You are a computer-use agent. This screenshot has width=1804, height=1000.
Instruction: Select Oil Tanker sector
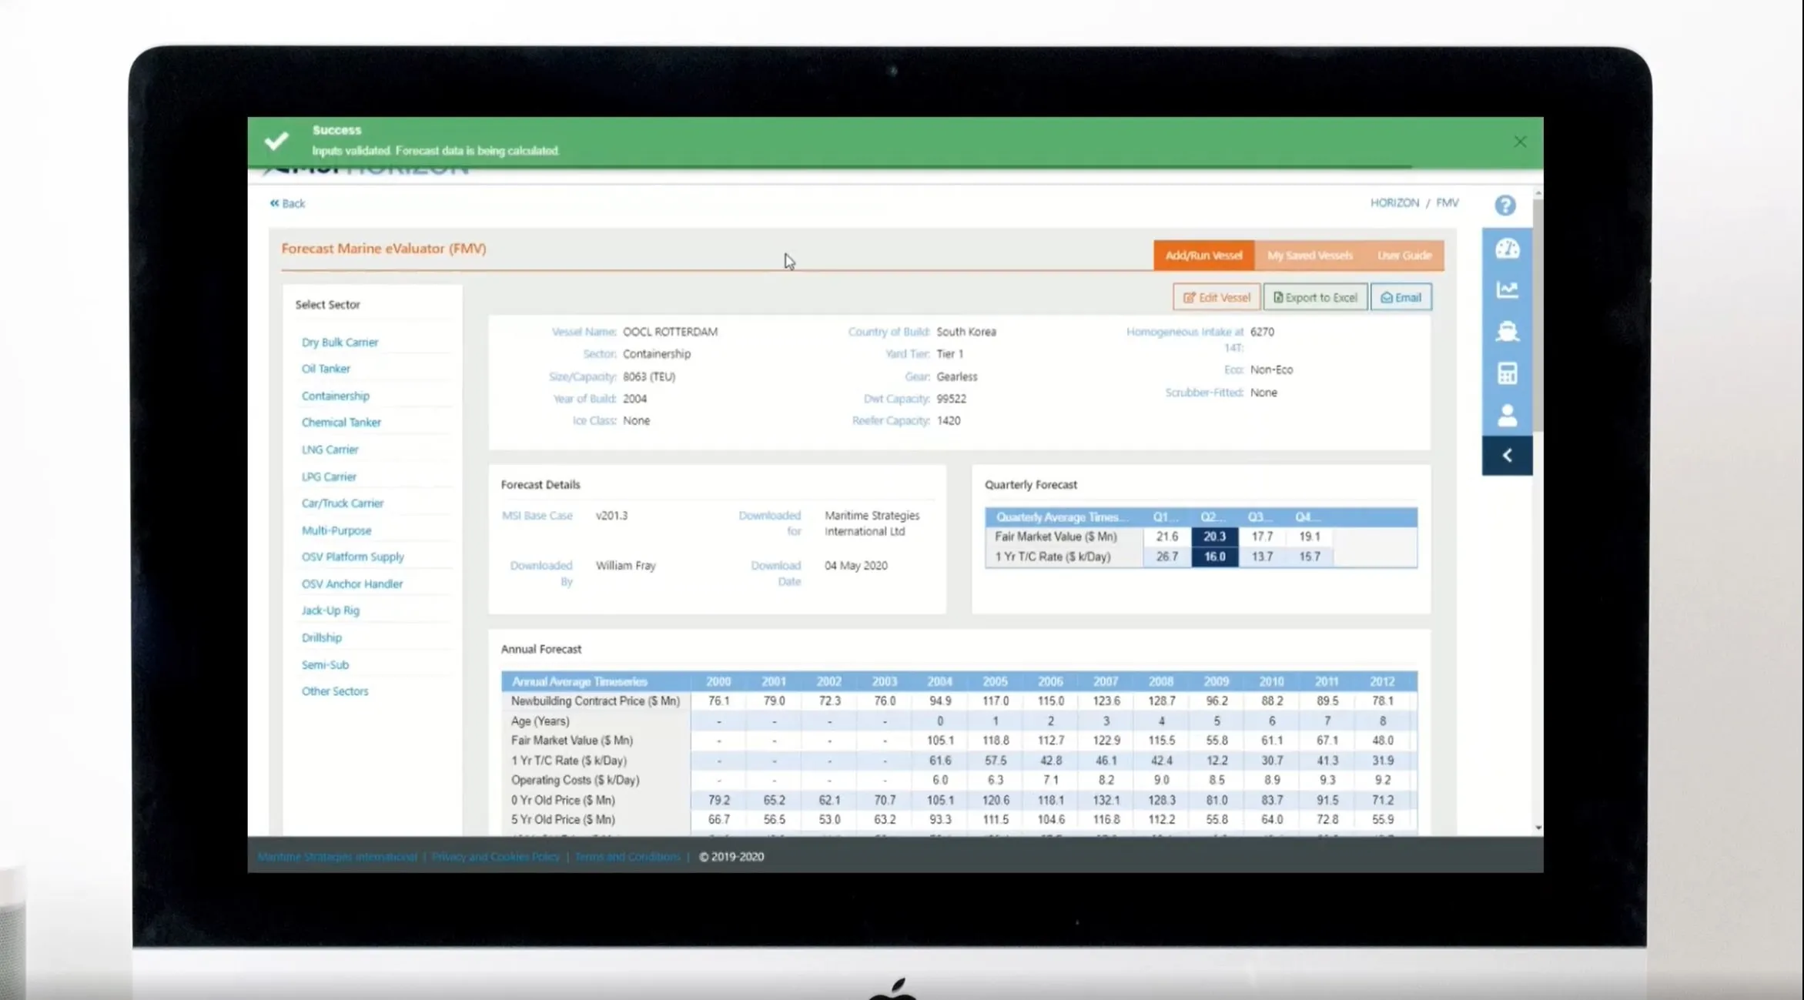326,369
